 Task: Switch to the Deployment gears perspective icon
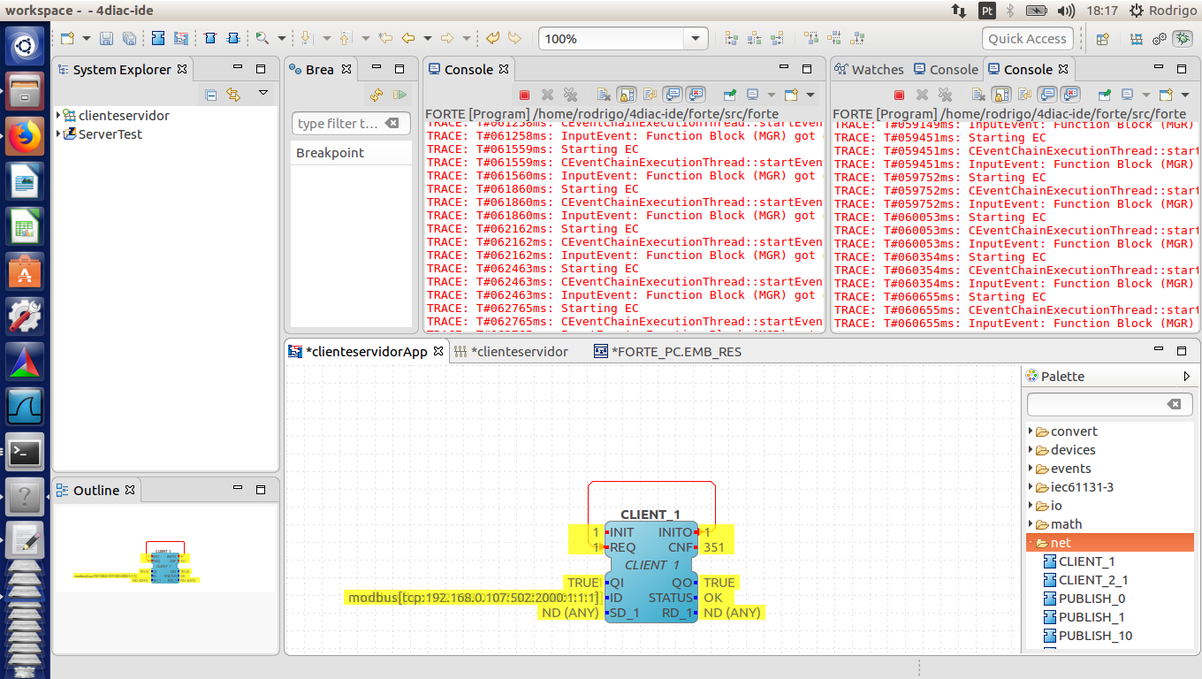pyautogui.click(x=1160, y=39)
